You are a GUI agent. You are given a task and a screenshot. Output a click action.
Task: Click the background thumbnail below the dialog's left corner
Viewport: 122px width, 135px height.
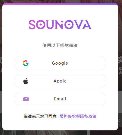(x=43, y=133)
